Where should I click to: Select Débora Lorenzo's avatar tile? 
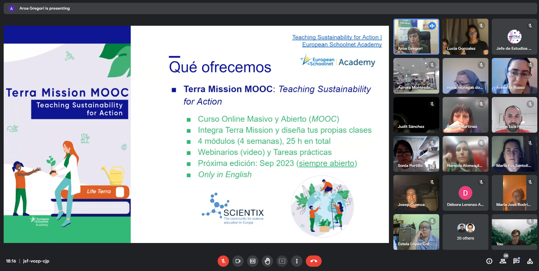coord(466,193)
